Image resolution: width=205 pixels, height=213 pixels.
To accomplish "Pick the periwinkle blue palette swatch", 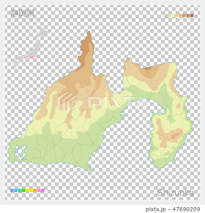I will (12, 190).
